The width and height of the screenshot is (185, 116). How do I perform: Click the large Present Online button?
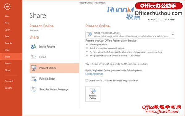(93, 94)
